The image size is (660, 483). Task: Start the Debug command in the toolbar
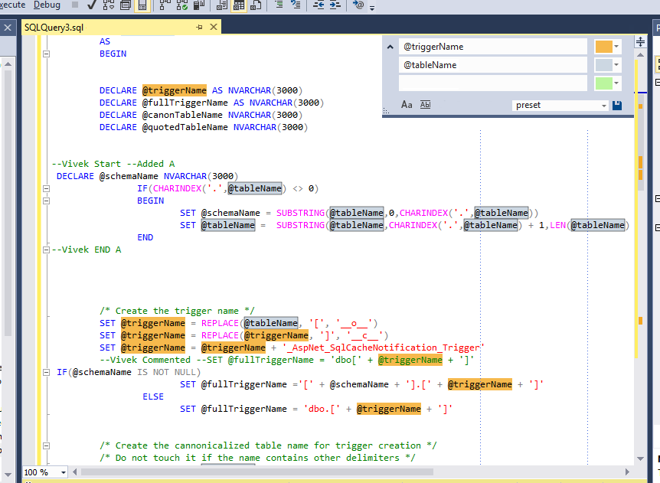coord(47,5)
